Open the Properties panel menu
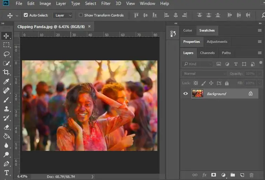 tap(260, 41)
